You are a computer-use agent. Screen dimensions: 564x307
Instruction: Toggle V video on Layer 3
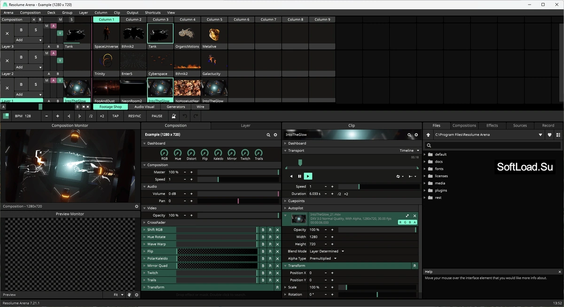(x=60, y=33)
